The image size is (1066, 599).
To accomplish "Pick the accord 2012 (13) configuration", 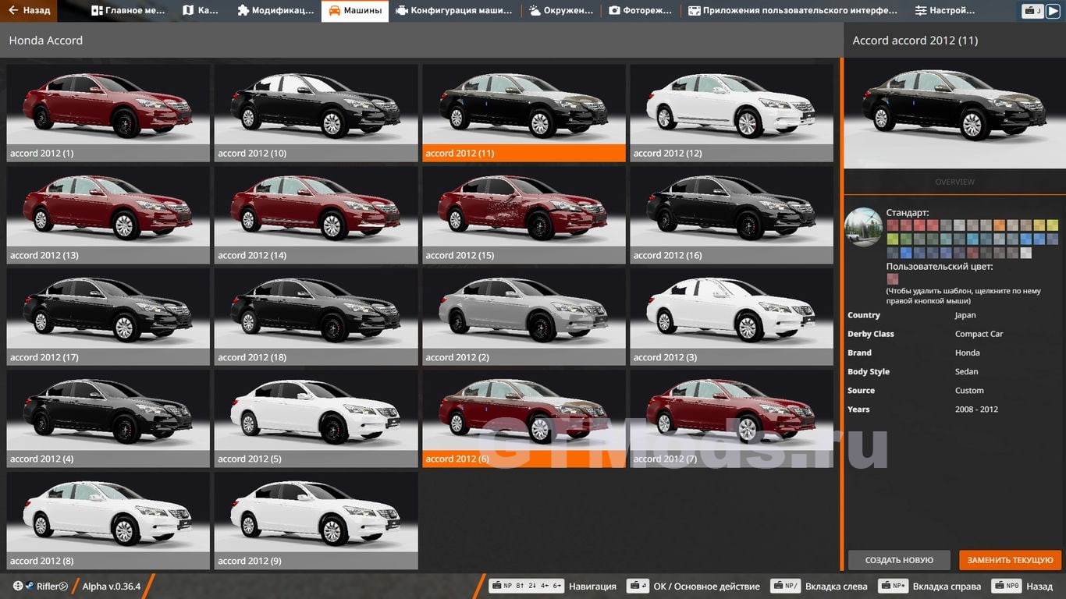I will [108, 214].
